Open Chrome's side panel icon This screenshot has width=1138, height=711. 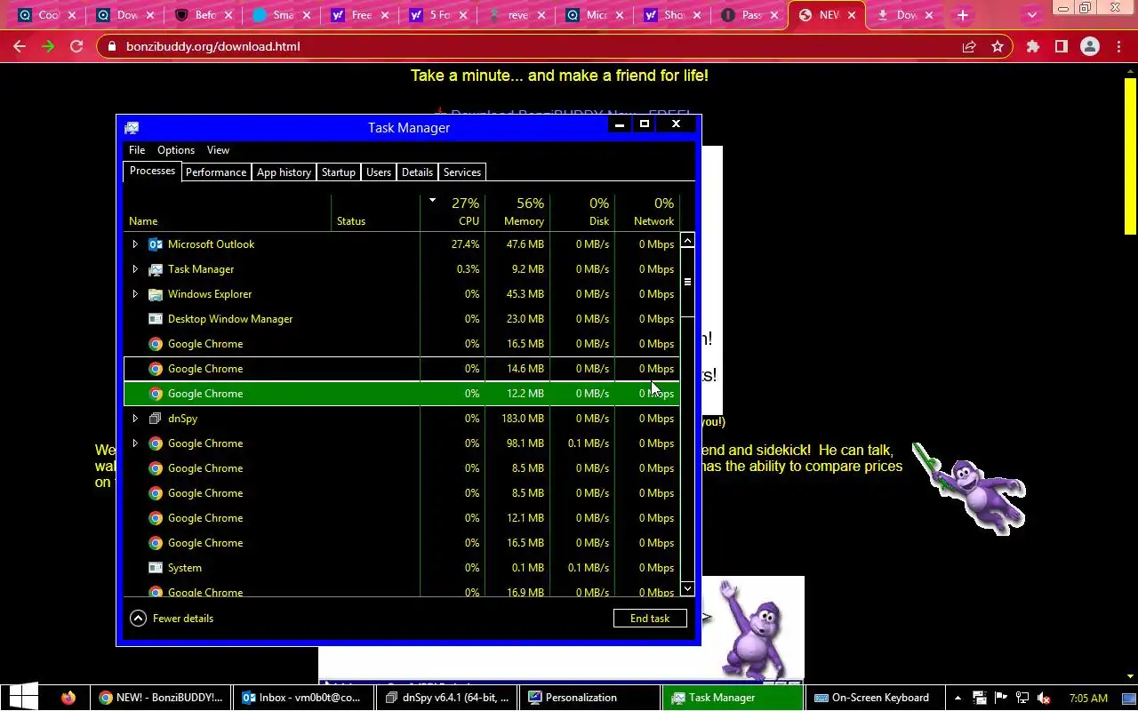pos(1061,46)
